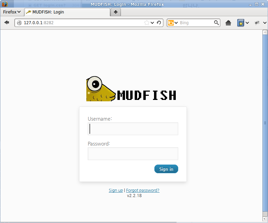Click the Mudfish fish logo image
Image resolution: width=268 pixels, height=223 pixels.
(131, 89)
